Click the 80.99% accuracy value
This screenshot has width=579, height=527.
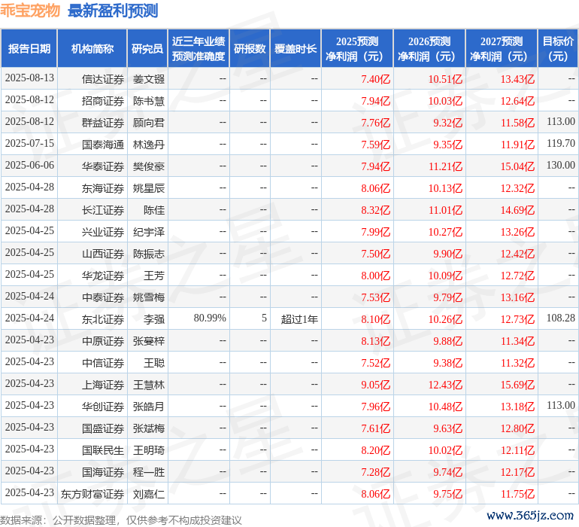(210, 318)
